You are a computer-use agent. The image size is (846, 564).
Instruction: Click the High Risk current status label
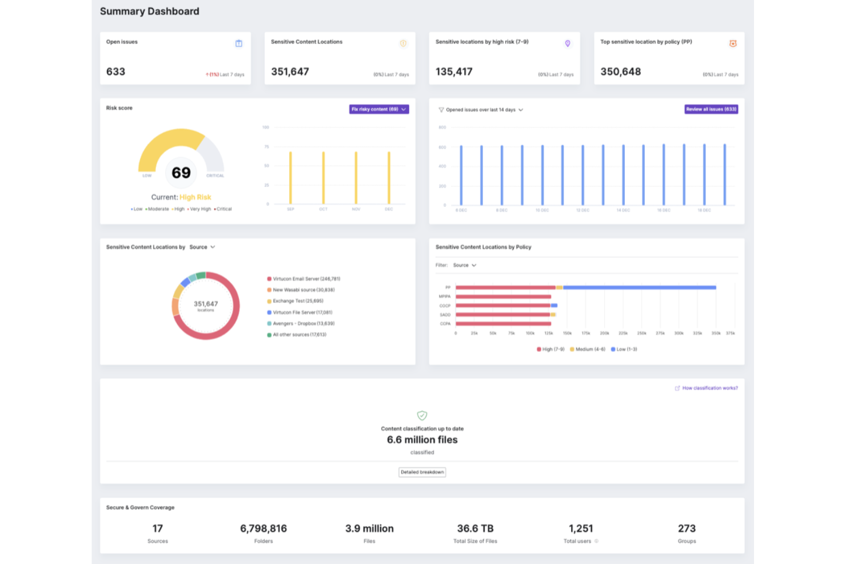[x=195, y=197]
